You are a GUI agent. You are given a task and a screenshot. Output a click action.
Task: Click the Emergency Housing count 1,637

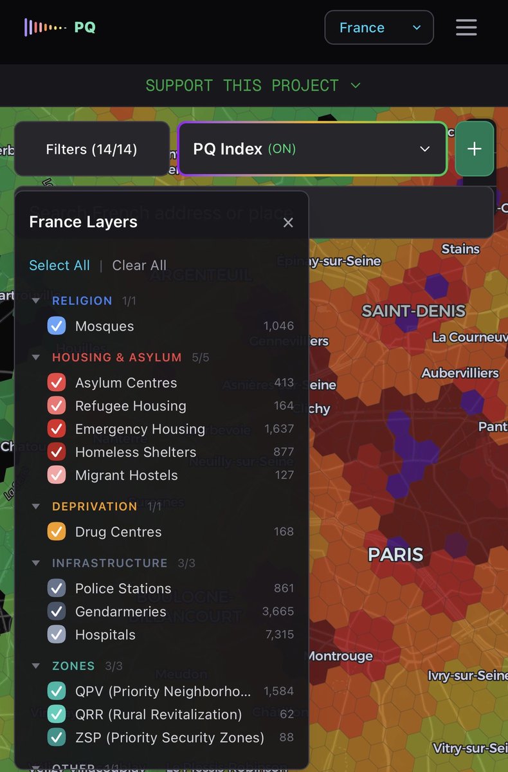click(x=279, y=429)
